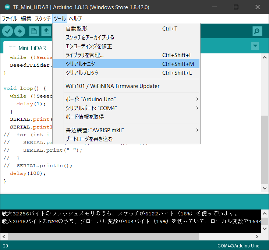Select シリアルモニタ menu entry
269x250 pixels.
[x=127, y=64]
